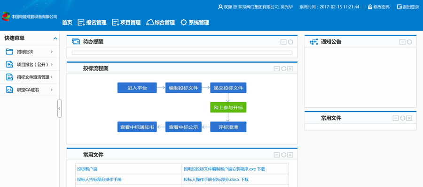Click the 查看中标通知书 flowchart step
This screenshot has width=423, height=187.
(137, 127)
